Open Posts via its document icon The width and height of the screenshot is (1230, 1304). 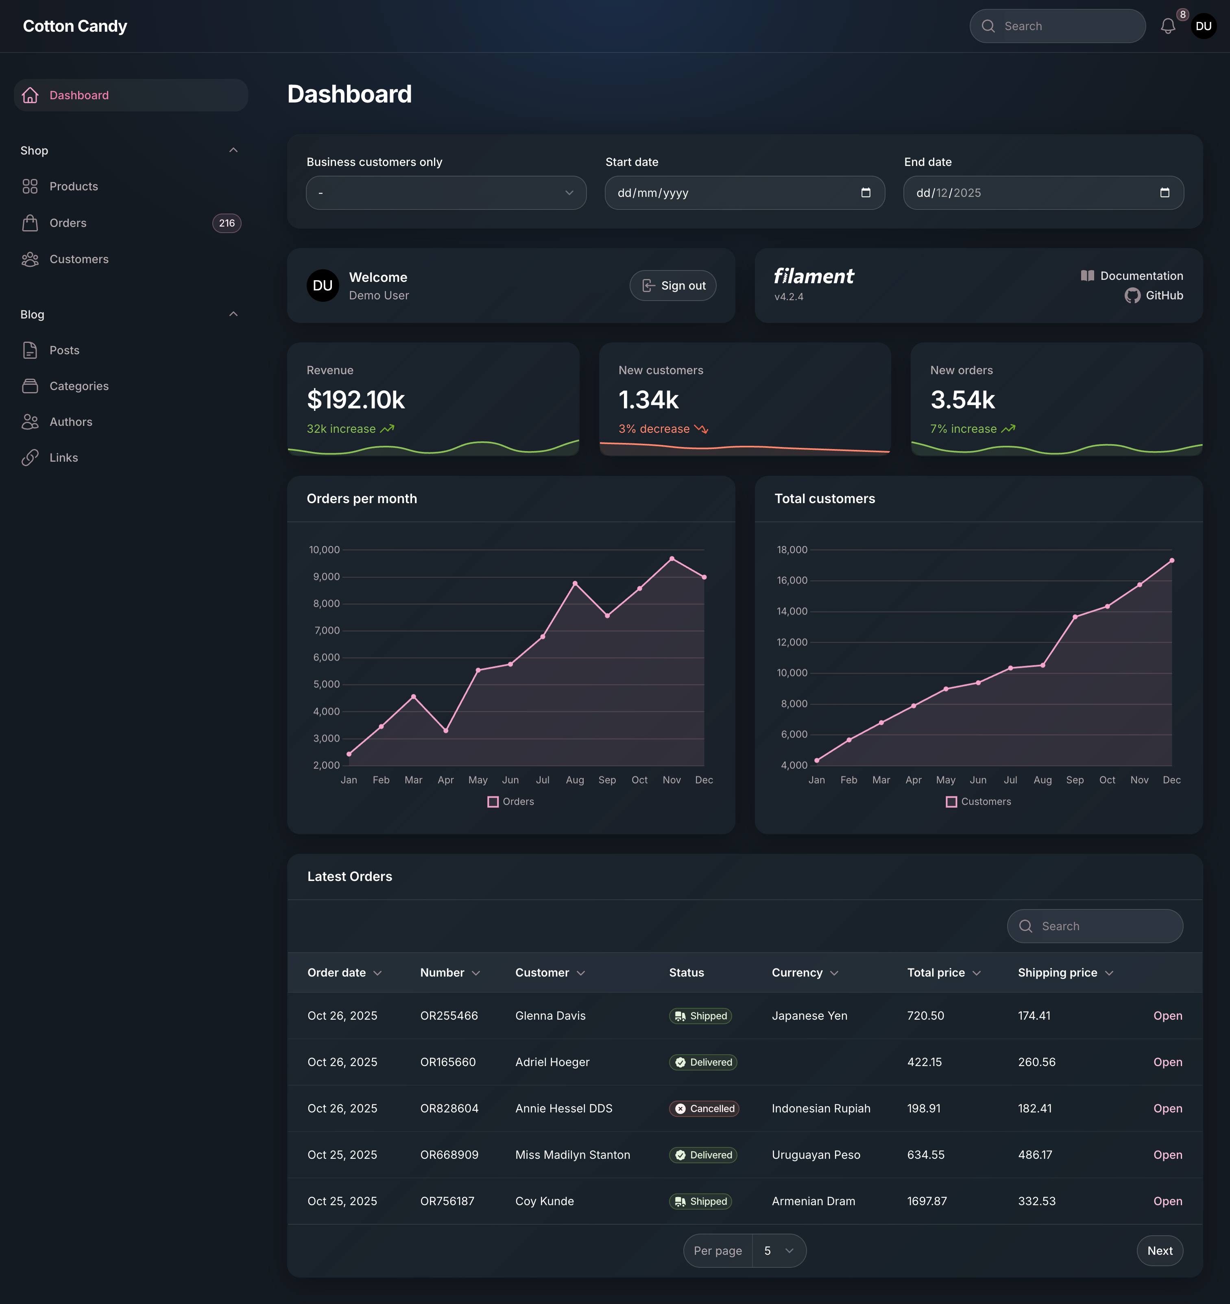click(x=30, y=350)
